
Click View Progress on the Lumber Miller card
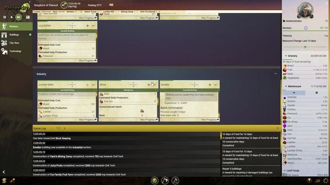click(x=88, y=120)
